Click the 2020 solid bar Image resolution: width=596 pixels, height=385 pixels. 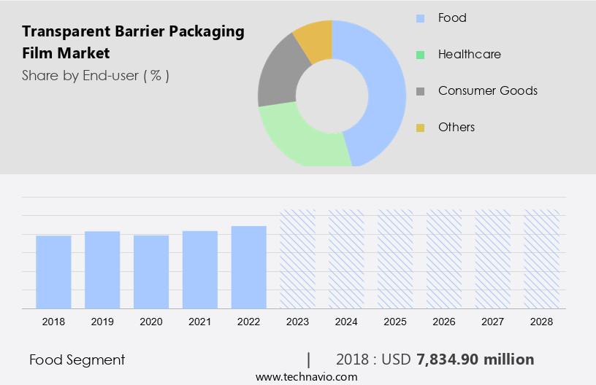[x=151, y=271]
